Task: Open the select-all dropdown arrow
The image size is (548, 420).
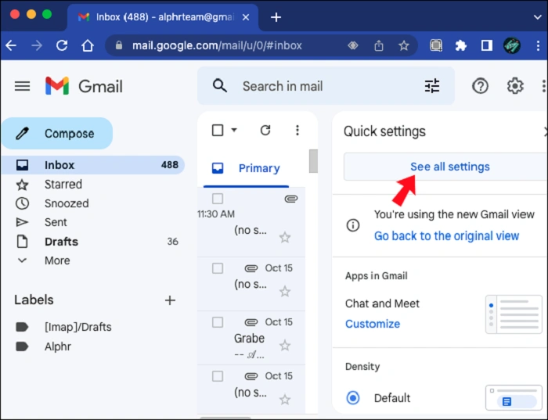Action: (x=234, y=131)
